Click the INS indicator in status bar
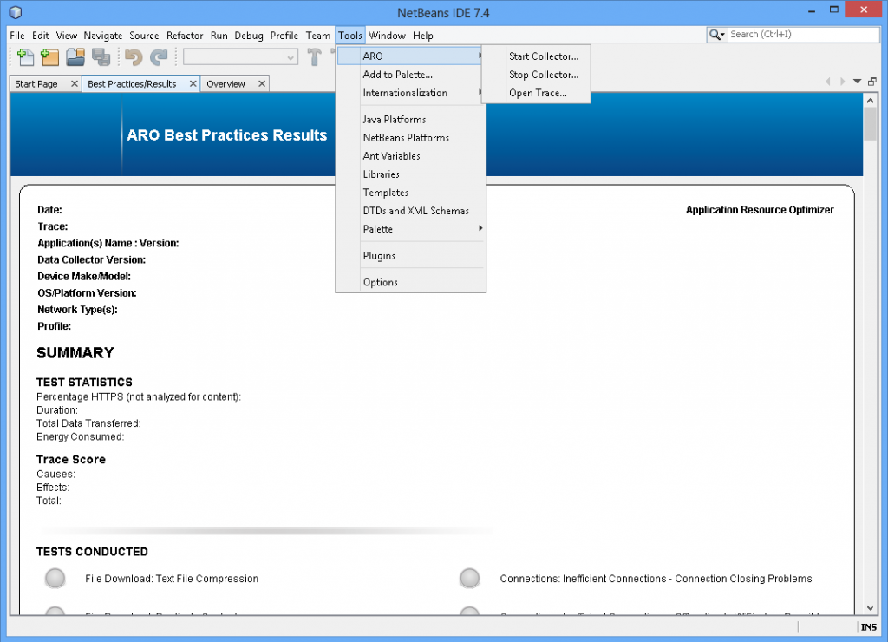The image size is (888, 642). point(868,626)
